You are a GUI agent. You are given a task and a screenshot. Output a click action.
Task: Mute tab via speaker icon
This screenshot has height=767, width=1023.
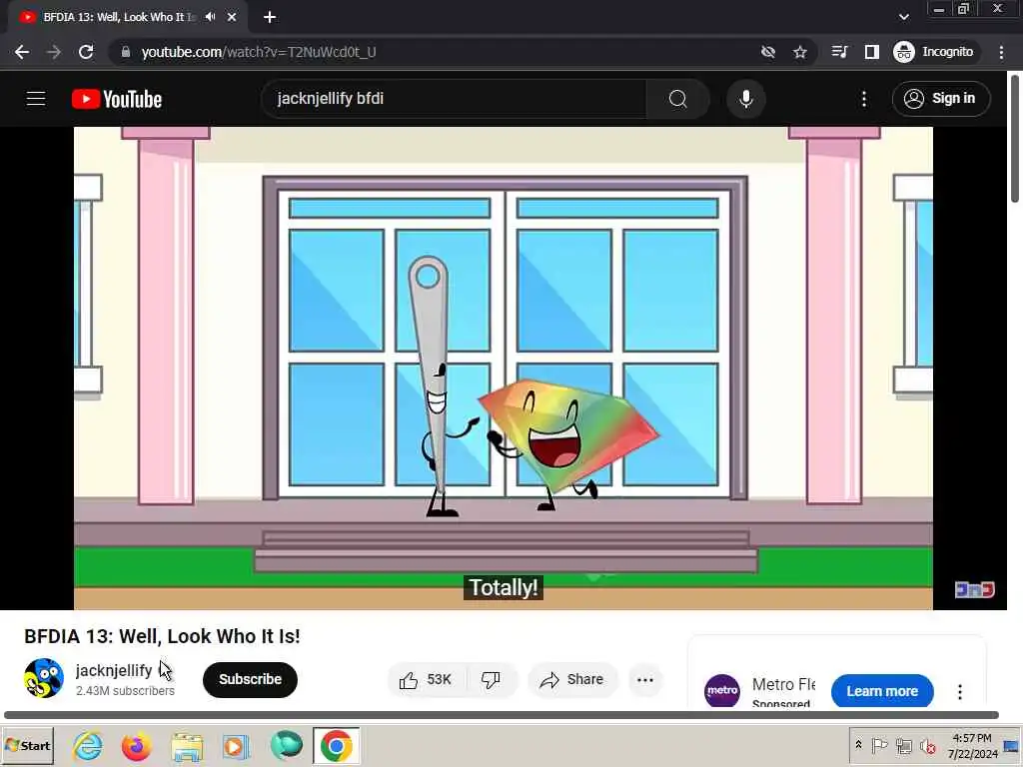click(210, 17)
